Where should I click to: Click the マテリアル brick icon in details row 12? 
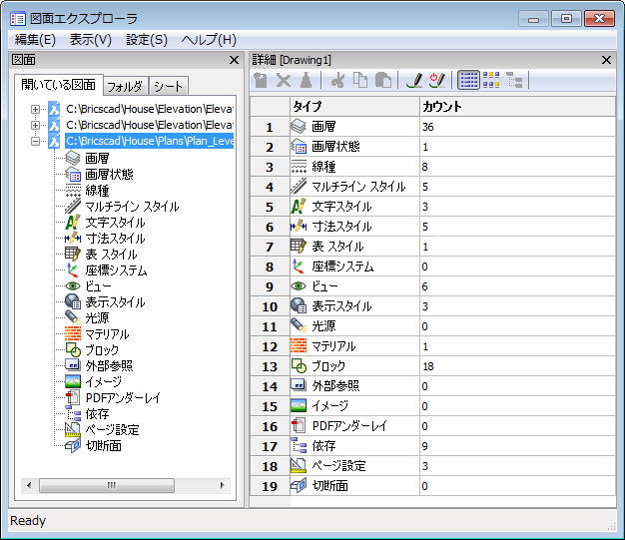pos(299,346)
